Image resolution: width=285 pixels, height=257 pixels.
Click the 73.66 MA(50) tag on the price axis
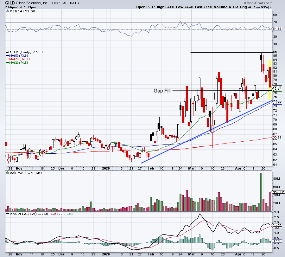pyautogui.click(x=277, y=103)
